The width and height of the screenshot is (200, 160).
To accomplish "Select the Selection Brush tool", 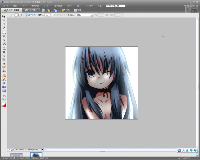I will (4, 44).
